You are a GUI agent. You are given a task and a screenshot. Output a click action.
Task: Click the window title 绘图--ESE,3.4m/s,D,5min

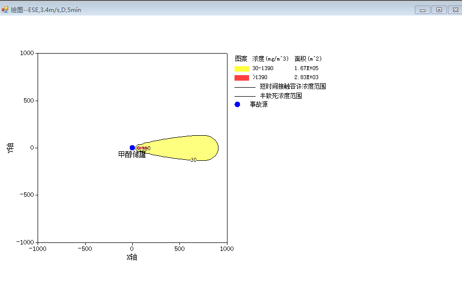tap(46, 10)
